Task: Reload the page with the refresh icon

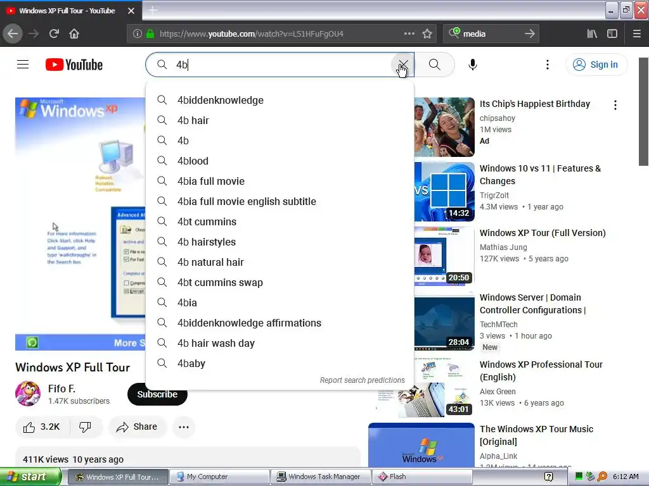Action: [54, 34]
